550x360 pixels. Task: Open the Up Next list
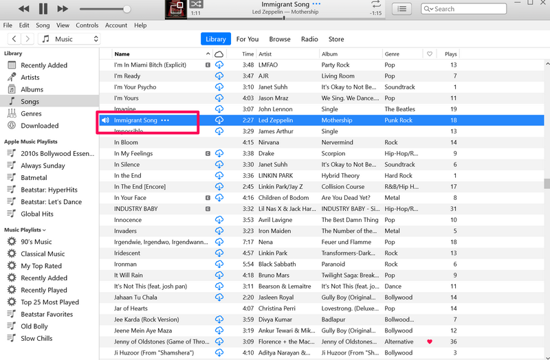click(x=402, y=9)
